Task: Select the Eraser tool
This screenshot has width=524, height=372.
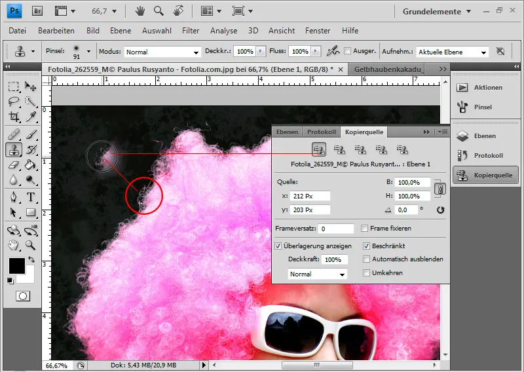Action: tap(13, 164)
